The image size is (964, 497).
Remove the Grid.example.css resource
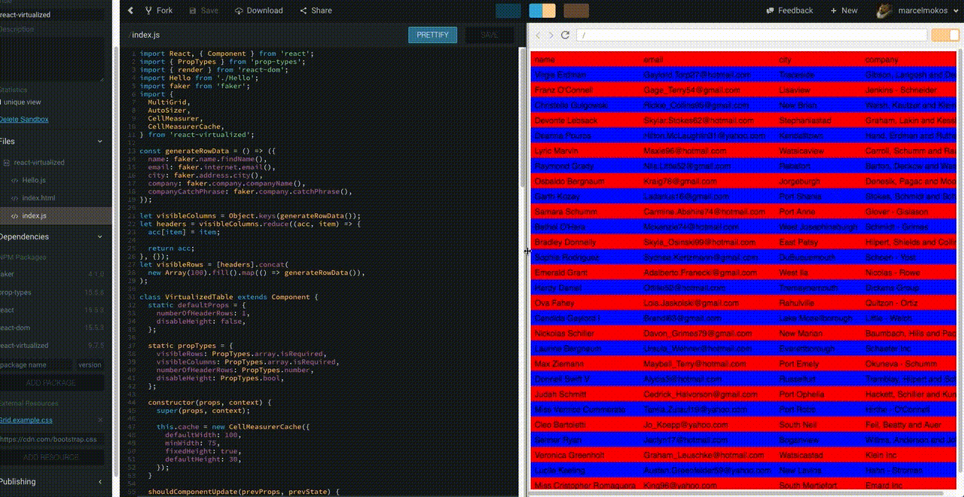[x=100, y=420]
